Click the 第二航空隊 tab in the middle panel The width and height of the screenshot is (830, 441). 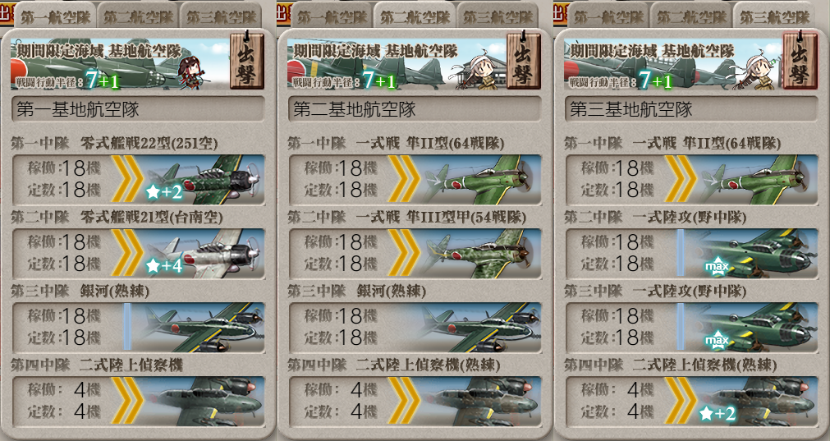click(415, 16)
